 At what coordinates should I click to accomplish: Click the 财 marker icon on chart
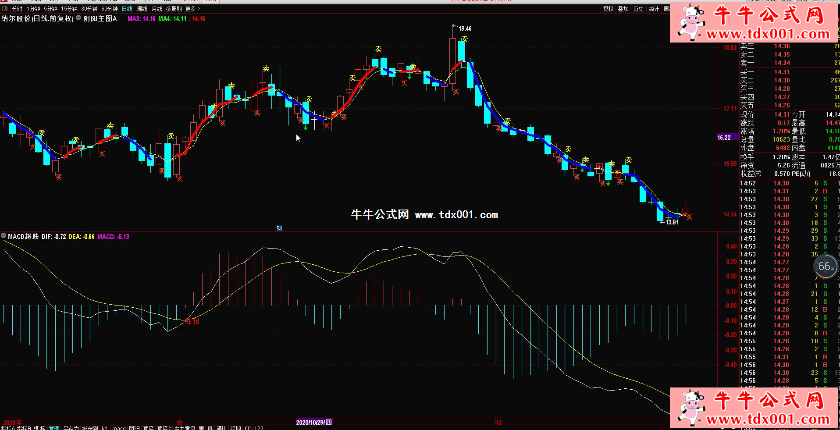point(279,228)
